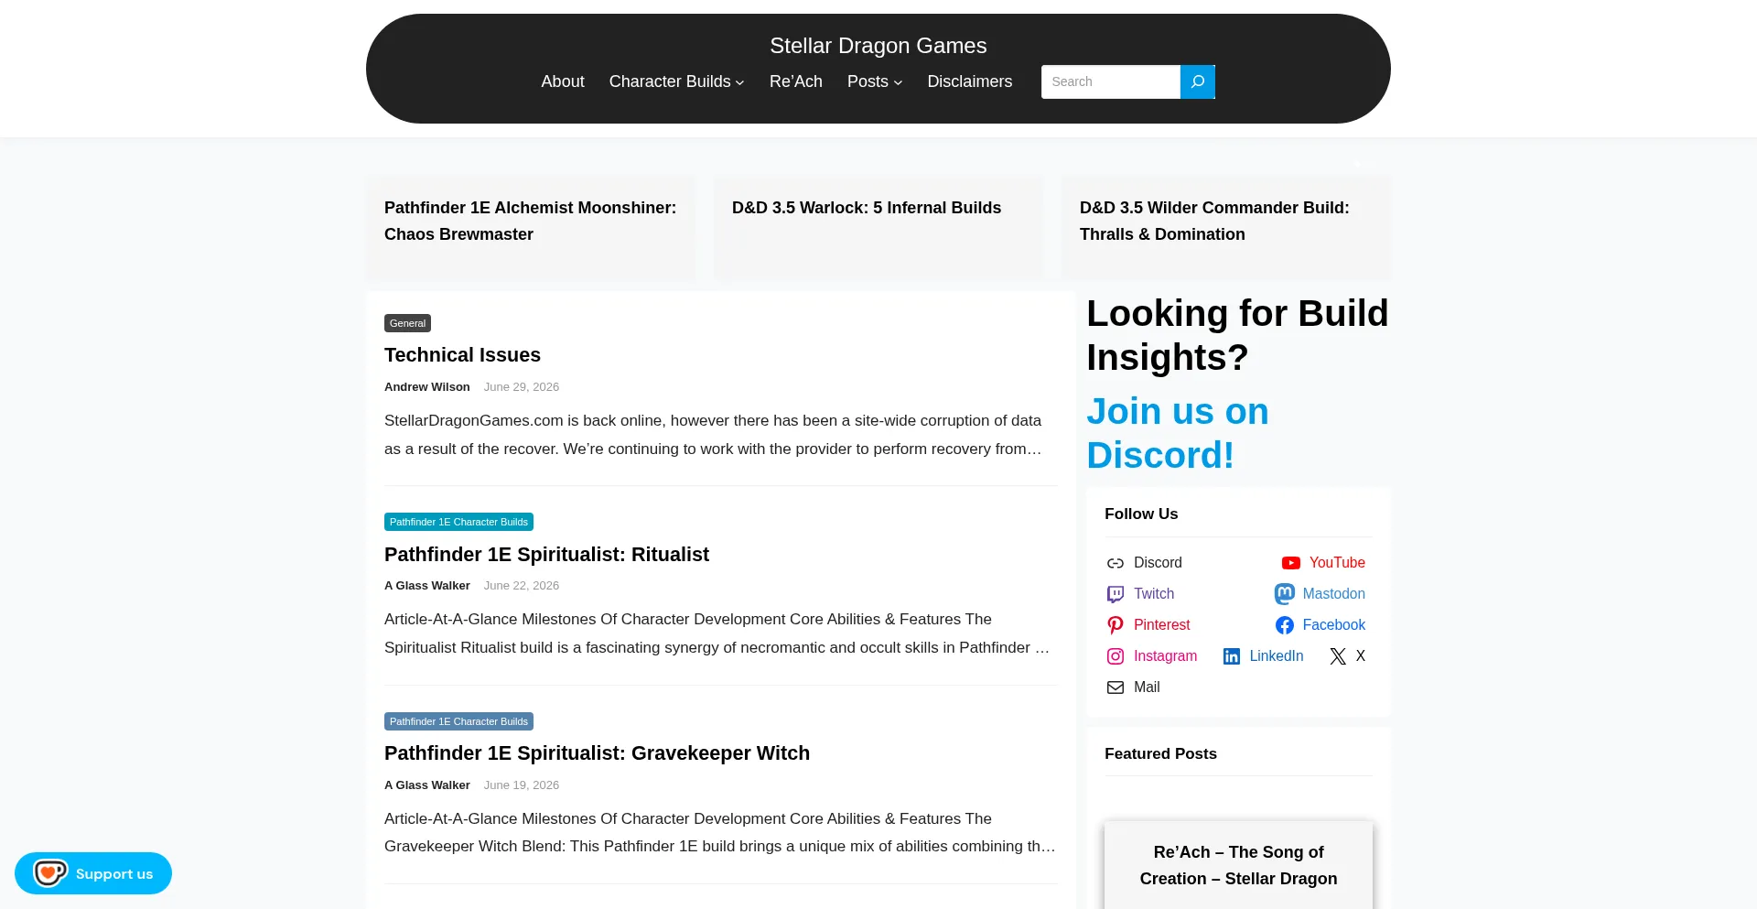The height and width of the screenshot is (909, 1757).
Task: Click the Stellar Dragon Games site title
Action: pyautogui.click(x=878, y=46)
